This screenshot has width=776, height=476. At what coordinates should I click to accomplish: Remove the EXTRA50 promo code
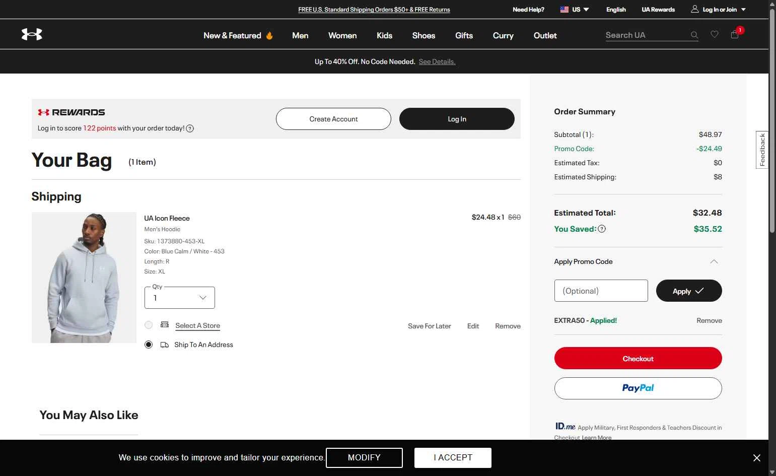point(709,320)
